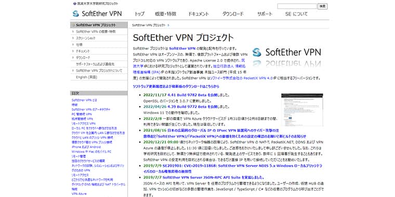Click inside the search text field

click(x=297, y=6)
